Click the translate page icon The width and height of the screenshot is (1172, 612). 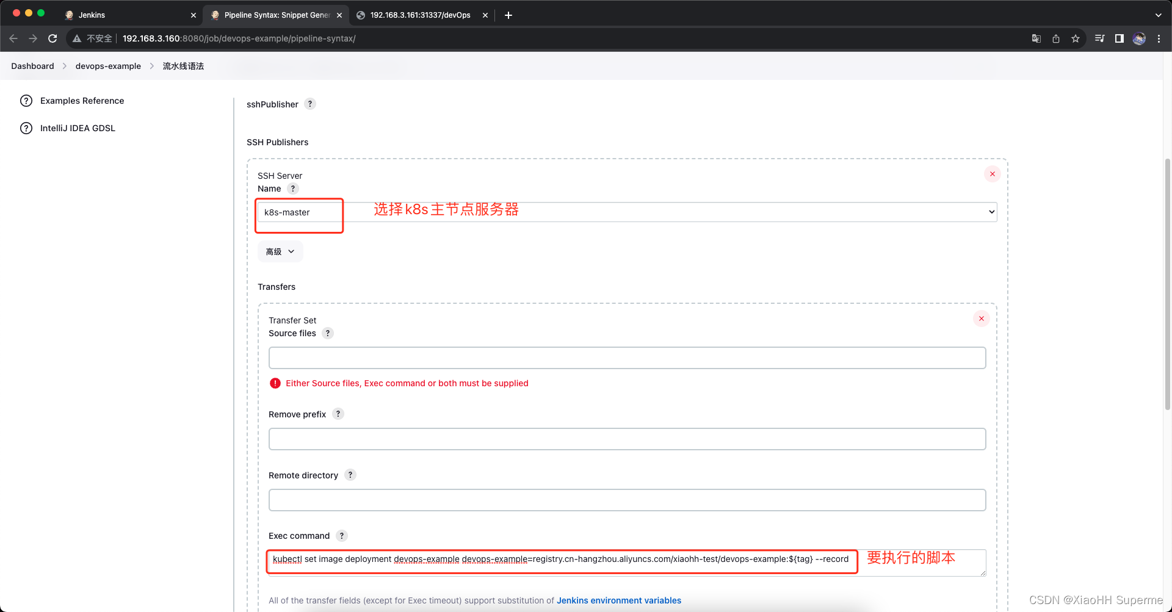coord(1036,38)
